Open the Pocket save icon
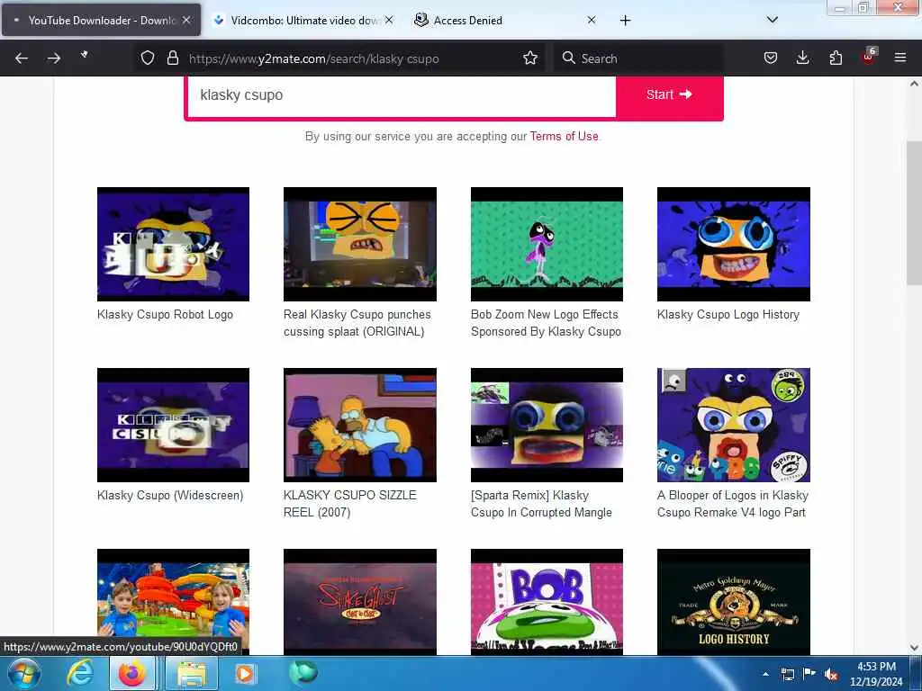Viewport: 922px width, 691px height. pyautogui.click(x=771, y=58)
